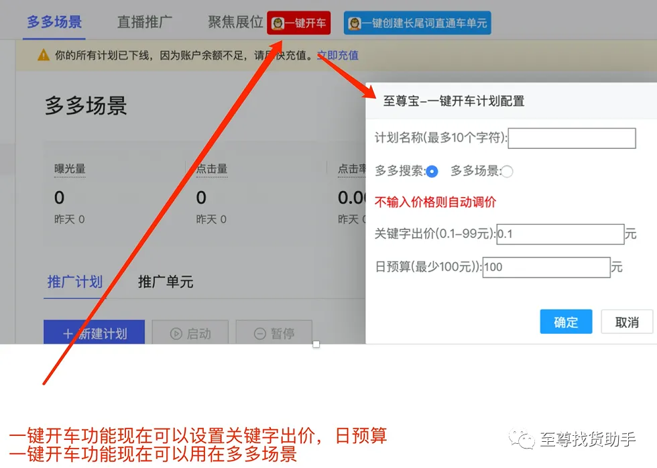Click the 暂停 button

(274, 333)
